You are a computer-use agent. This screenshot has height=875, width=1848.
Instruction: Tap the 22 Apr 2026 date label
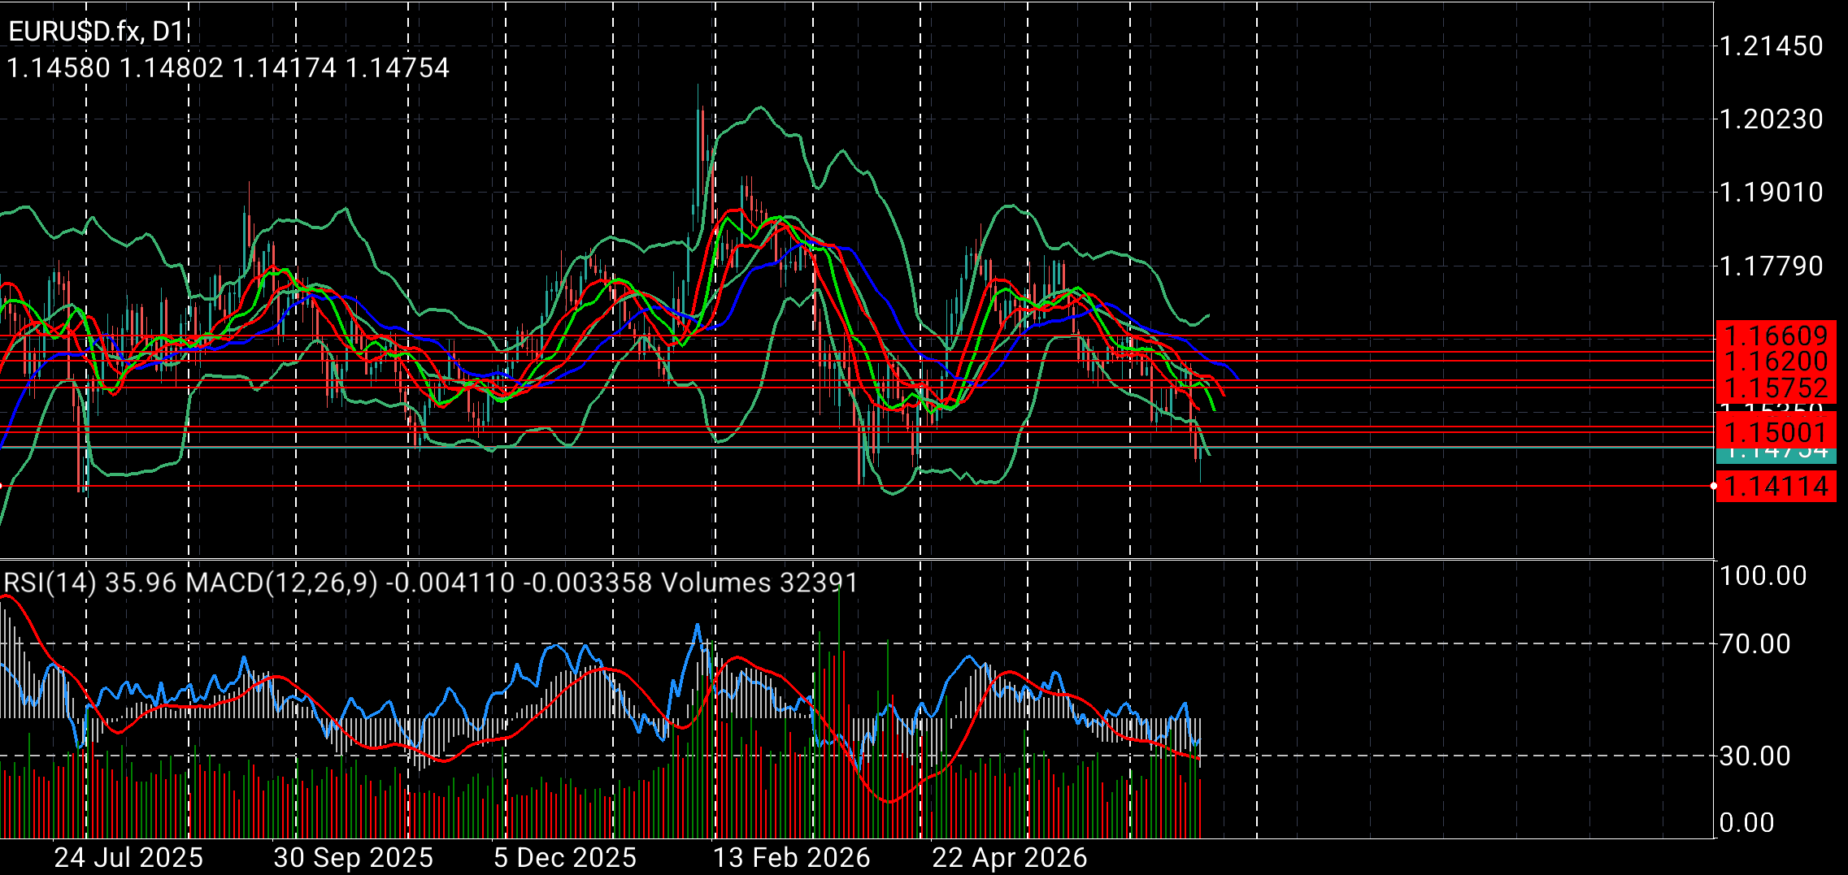pos(1010,858)
